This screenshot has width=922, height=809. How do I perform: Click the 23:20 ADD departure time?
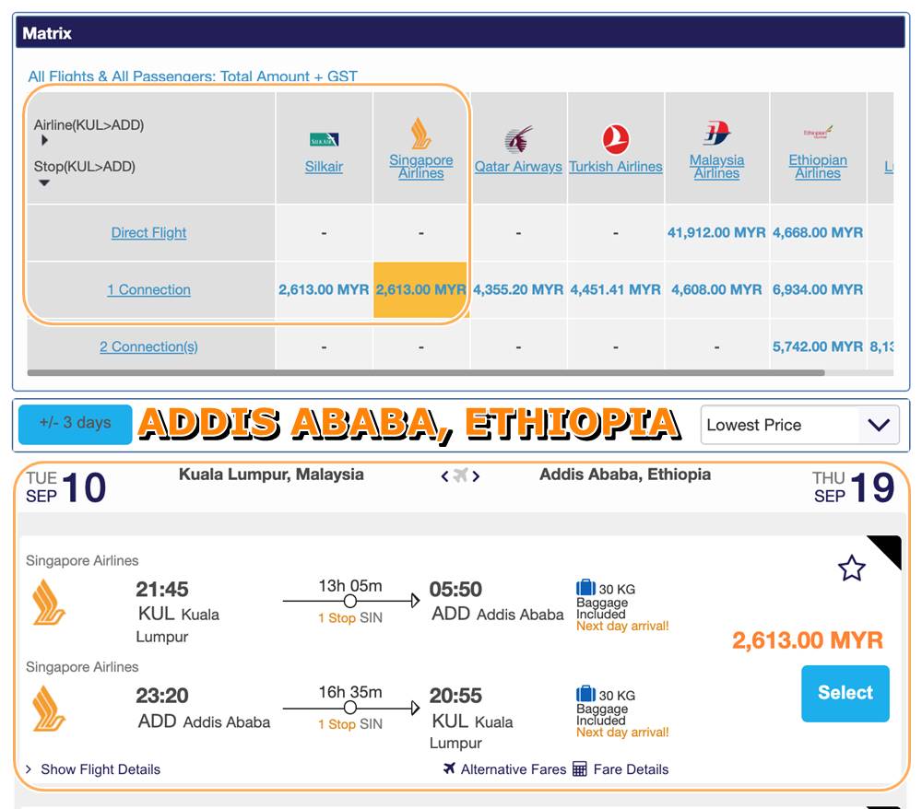point(162,696)
